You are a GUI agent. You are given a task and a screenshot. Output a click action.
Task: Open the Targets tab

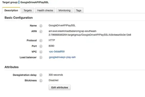(x=28, y=10)
